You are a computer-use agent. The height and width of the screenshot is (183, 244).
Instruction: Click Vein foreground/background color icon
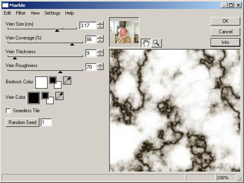tap(48, 98)
